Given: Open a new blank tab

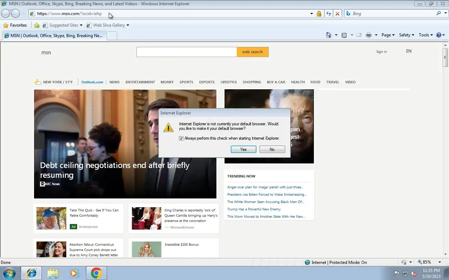Looking at the screenshot, I should click(112, 36).
